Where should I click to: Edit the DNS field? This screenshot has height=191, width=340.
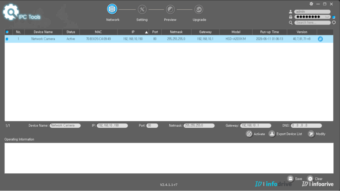point(306,126)
